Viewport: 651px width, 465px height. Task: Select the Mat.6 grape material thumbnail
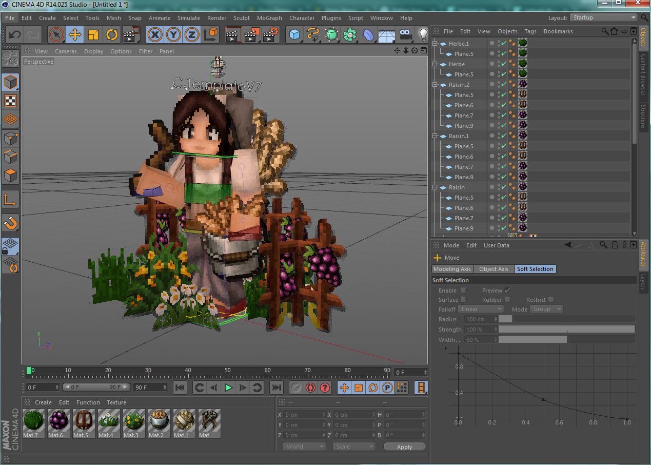[x=58, y=423]
